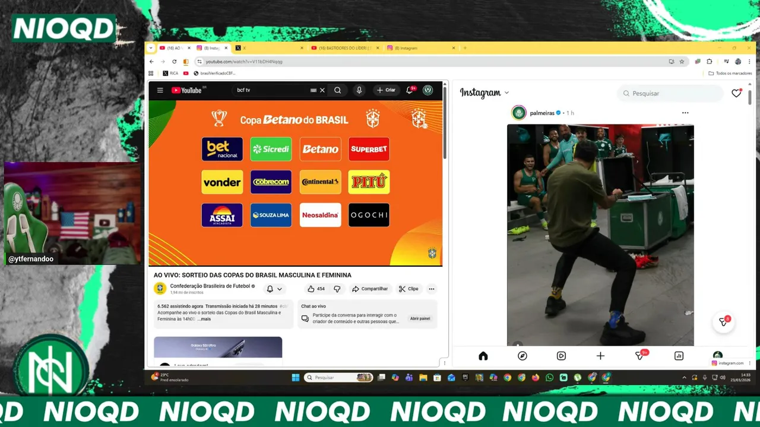This screenshot has width=760, height=427.
Task: Open the palmeiras profile name link
Action: [541, 113]
